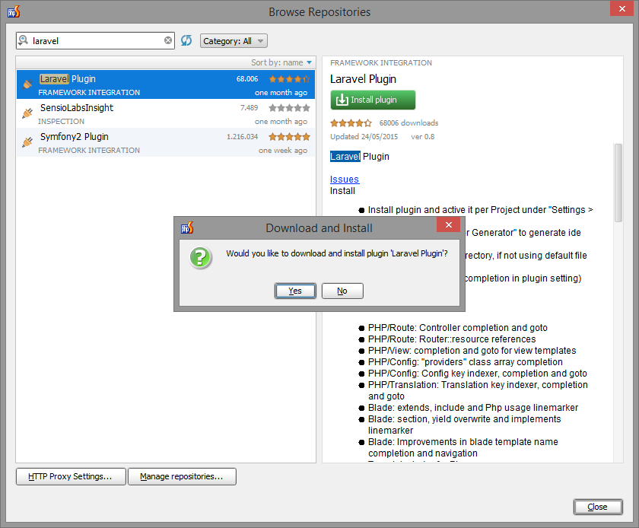Open Manage repositories
This screenshot has width=639, height=528.
[182, 476]
